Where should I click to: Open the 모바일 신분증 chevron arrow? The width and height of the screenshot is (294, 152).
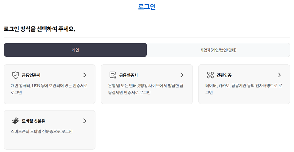click(x=85, y=121)
